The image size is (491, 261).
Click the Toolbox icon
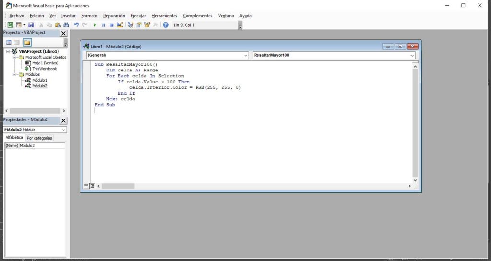coord(155,25)
